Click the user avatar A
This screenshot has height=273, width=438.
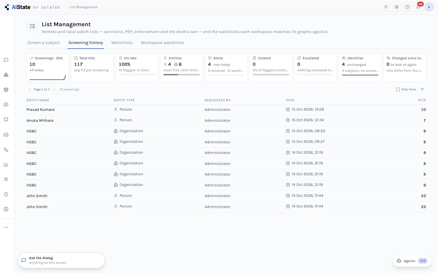(x=429, y=7)
